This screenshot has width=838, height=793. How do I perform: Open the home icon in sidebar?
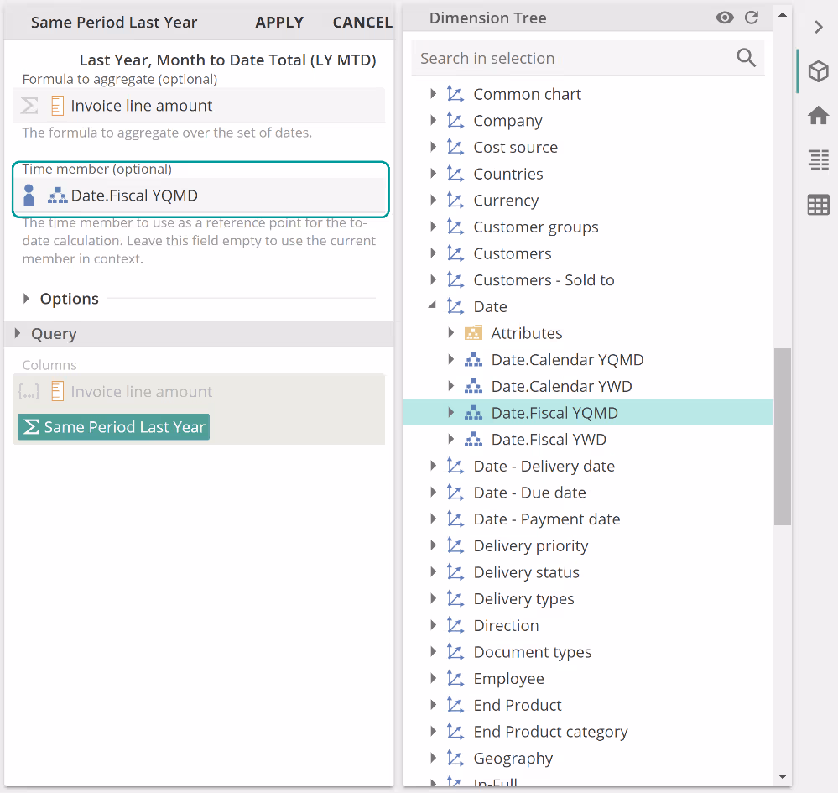818,116
